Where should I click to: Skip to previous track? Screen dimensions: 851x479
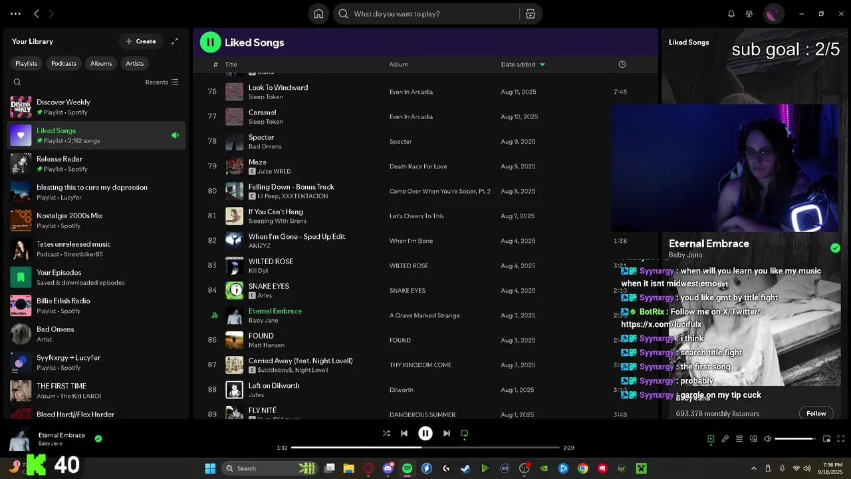point(404,433)
